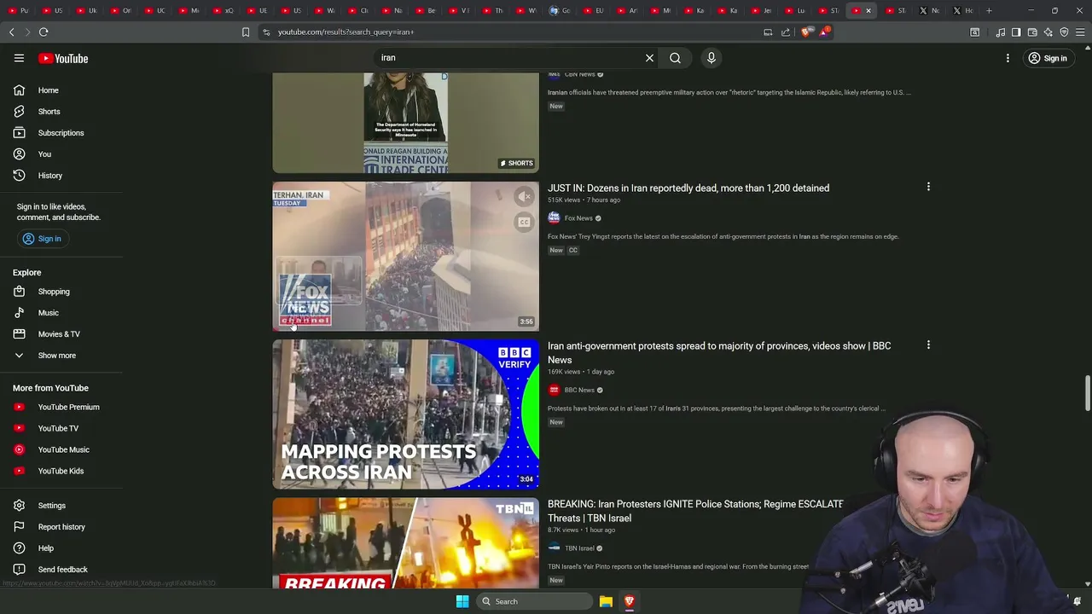Open the Brave wallet icon
Image resolution: width=1092 pixels, height=614 pixels.
point(1032,32)
